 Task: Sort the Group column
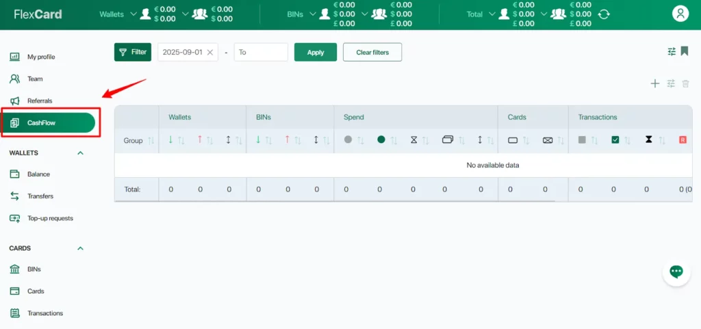coord(151,141)
